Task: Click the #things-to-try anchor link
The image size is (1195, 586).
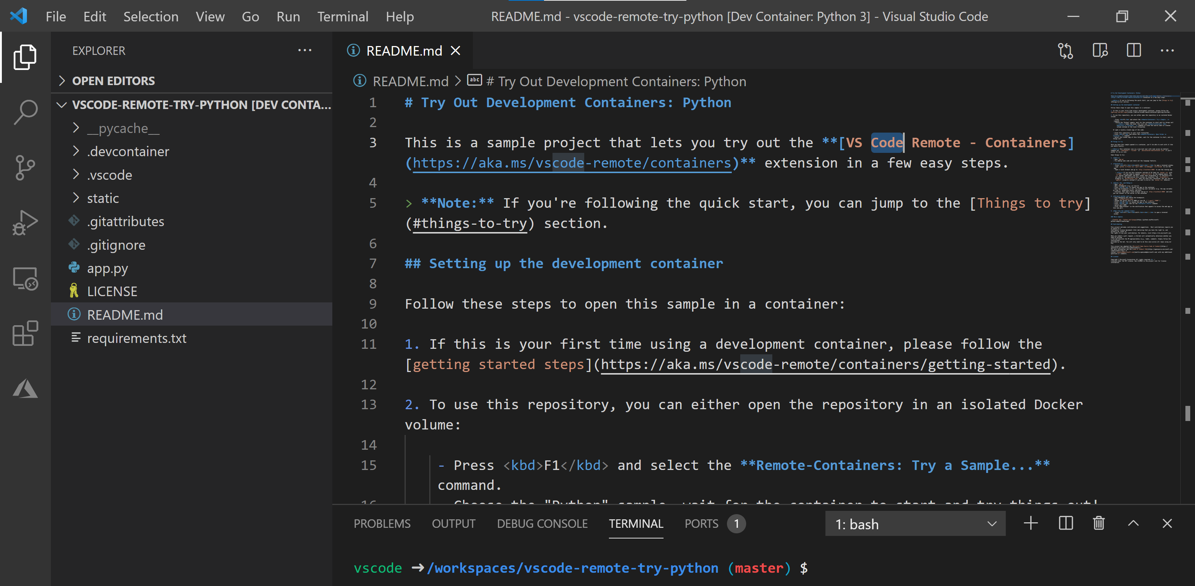Action: coord(470,223)
